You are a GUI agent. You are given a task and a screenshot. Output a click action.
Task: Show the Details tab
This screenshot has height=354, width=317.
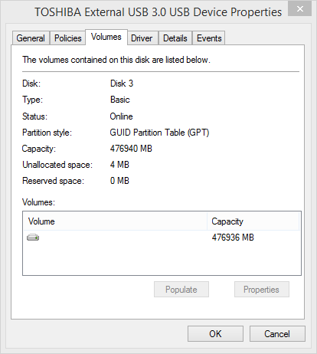pos(175,38)
